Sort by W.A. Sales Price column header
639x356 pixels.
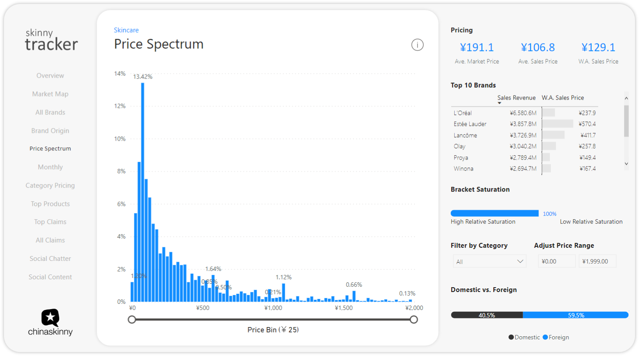[563, 98]
